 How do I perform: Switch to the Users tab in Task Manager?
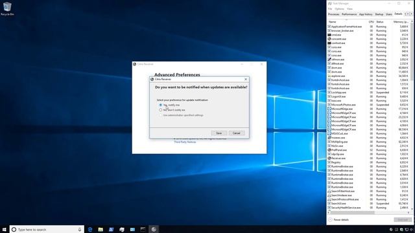click(389, 14)
